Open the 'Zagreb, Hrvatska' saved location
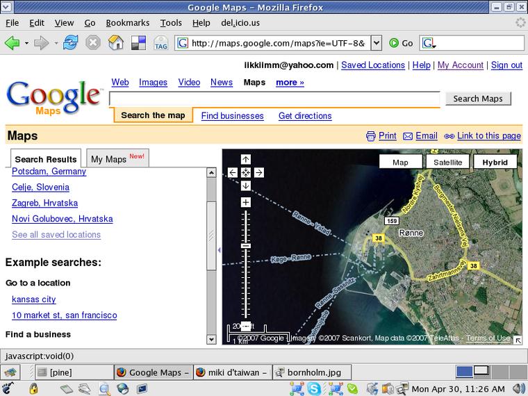Viewport: 528px width, 396px height. 44,203
